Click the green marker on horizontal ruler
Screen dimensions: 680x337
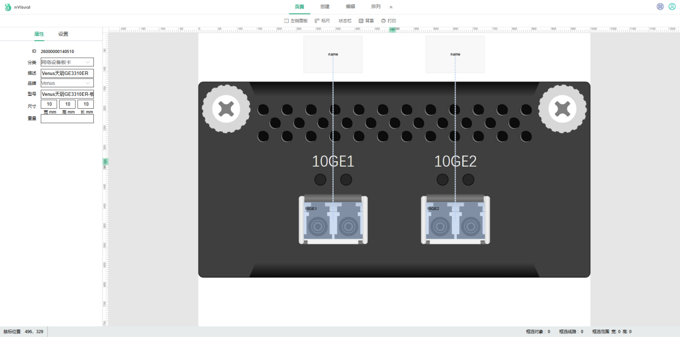click(x=392, y=29)
